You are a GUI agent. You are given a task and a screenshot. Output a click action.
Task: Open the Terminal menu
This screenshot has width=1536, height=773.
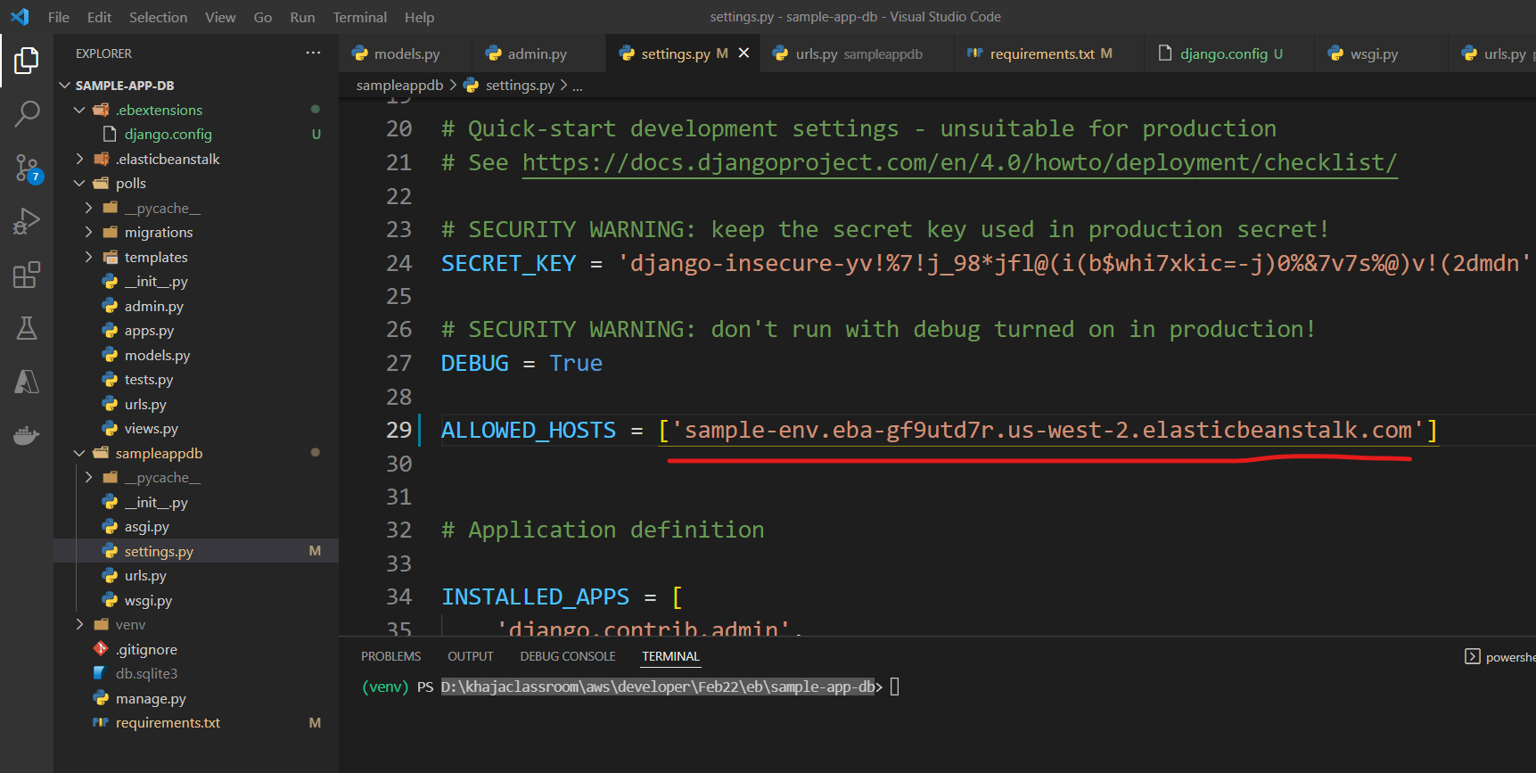360,17
